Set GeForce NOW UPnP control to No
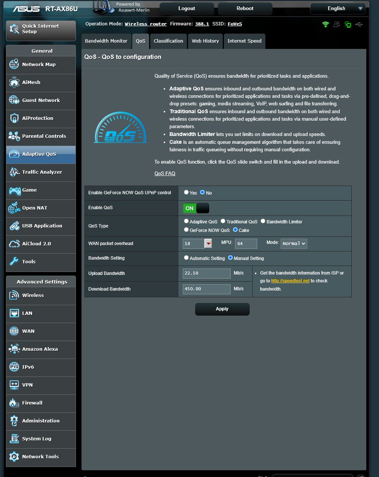This screenshot has height=477, width=379. pyautogui.click(x=202, y=192)
